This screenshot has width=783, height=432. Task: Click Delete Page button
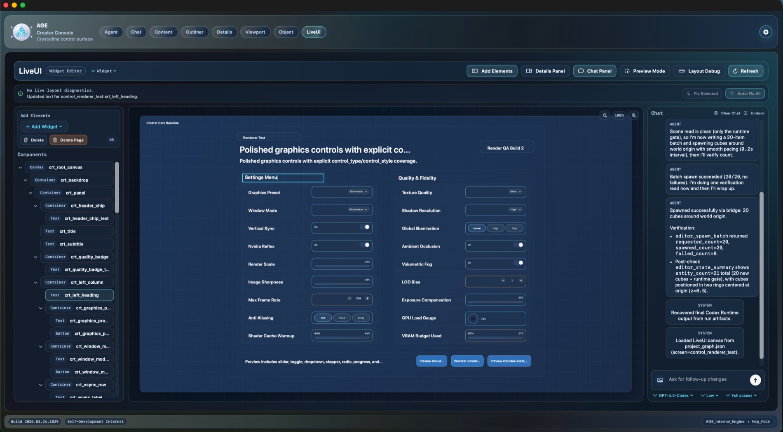[x=68, y=140]
